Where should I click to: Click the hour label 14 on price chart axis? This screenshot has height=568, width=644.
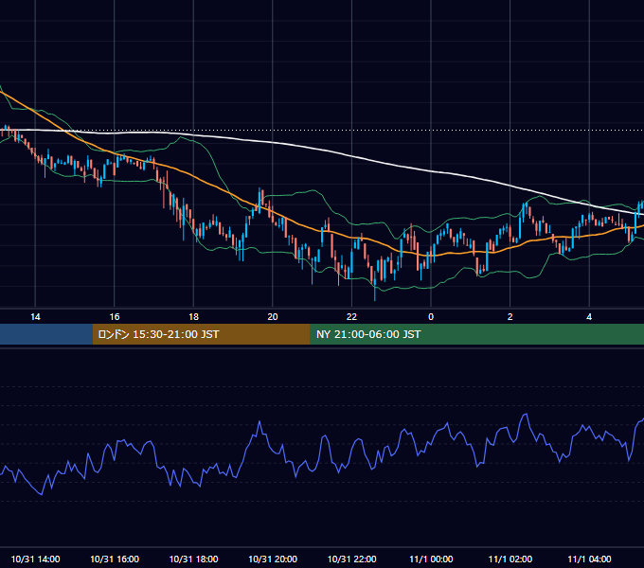coord(35,317)
